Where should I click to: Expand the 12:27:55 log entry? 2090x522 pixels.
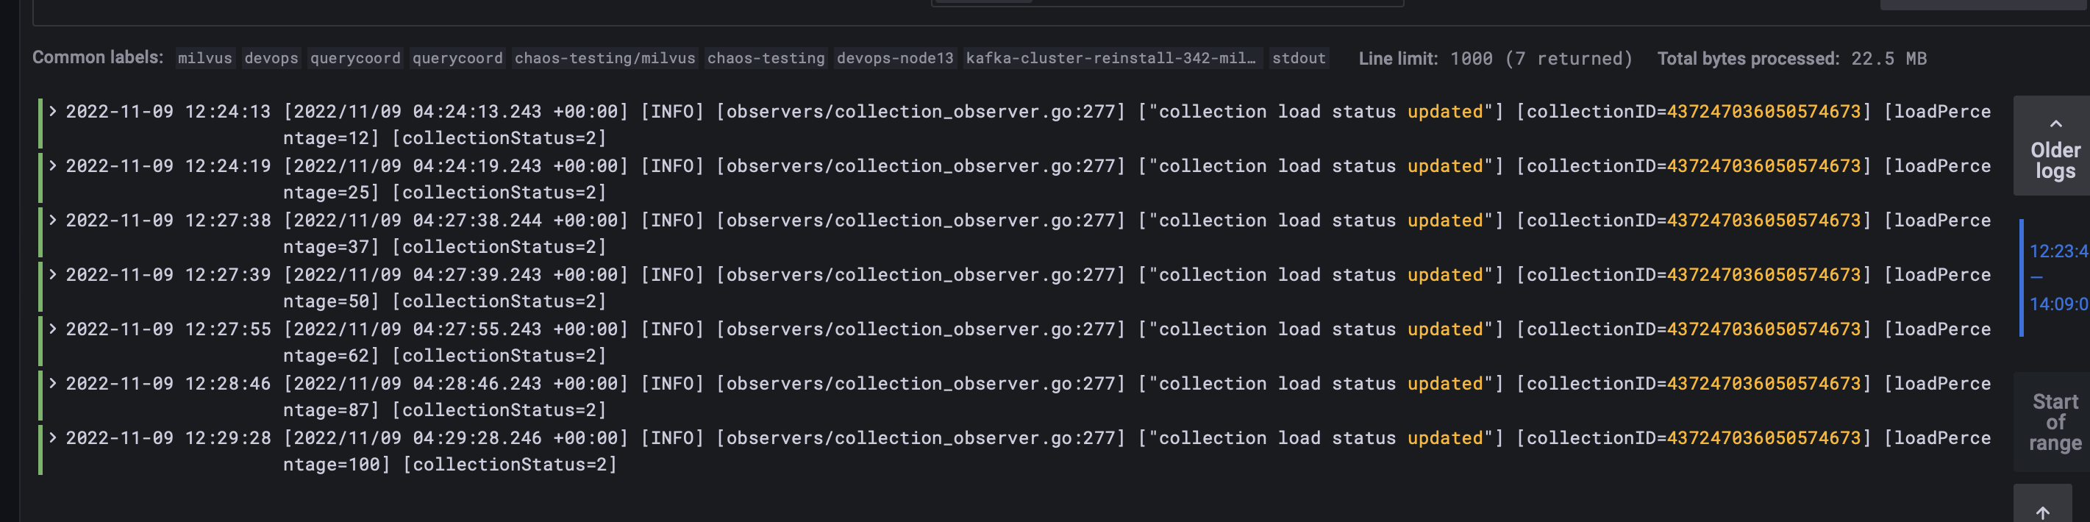click(53, 329)
